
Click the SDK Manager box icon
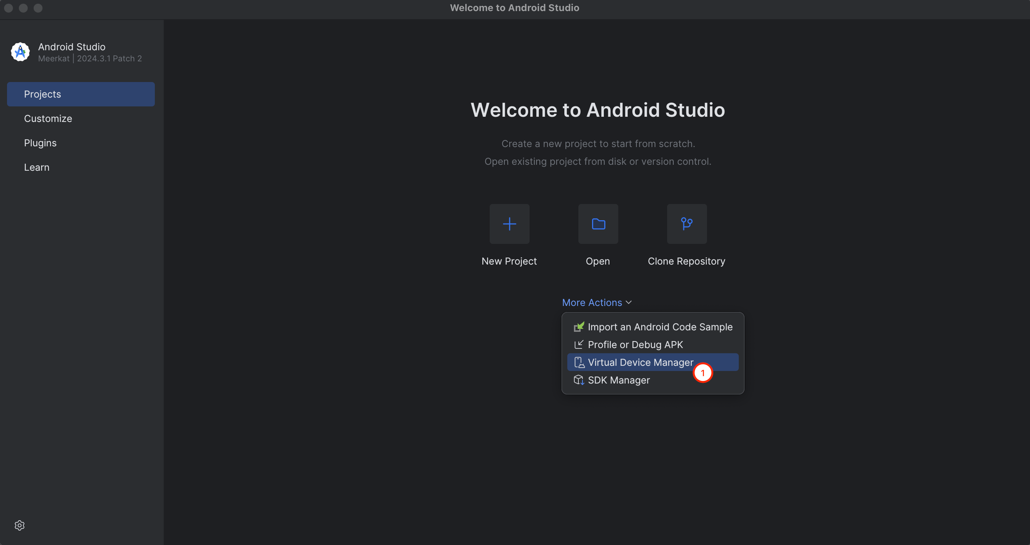(x=579, y=380)
